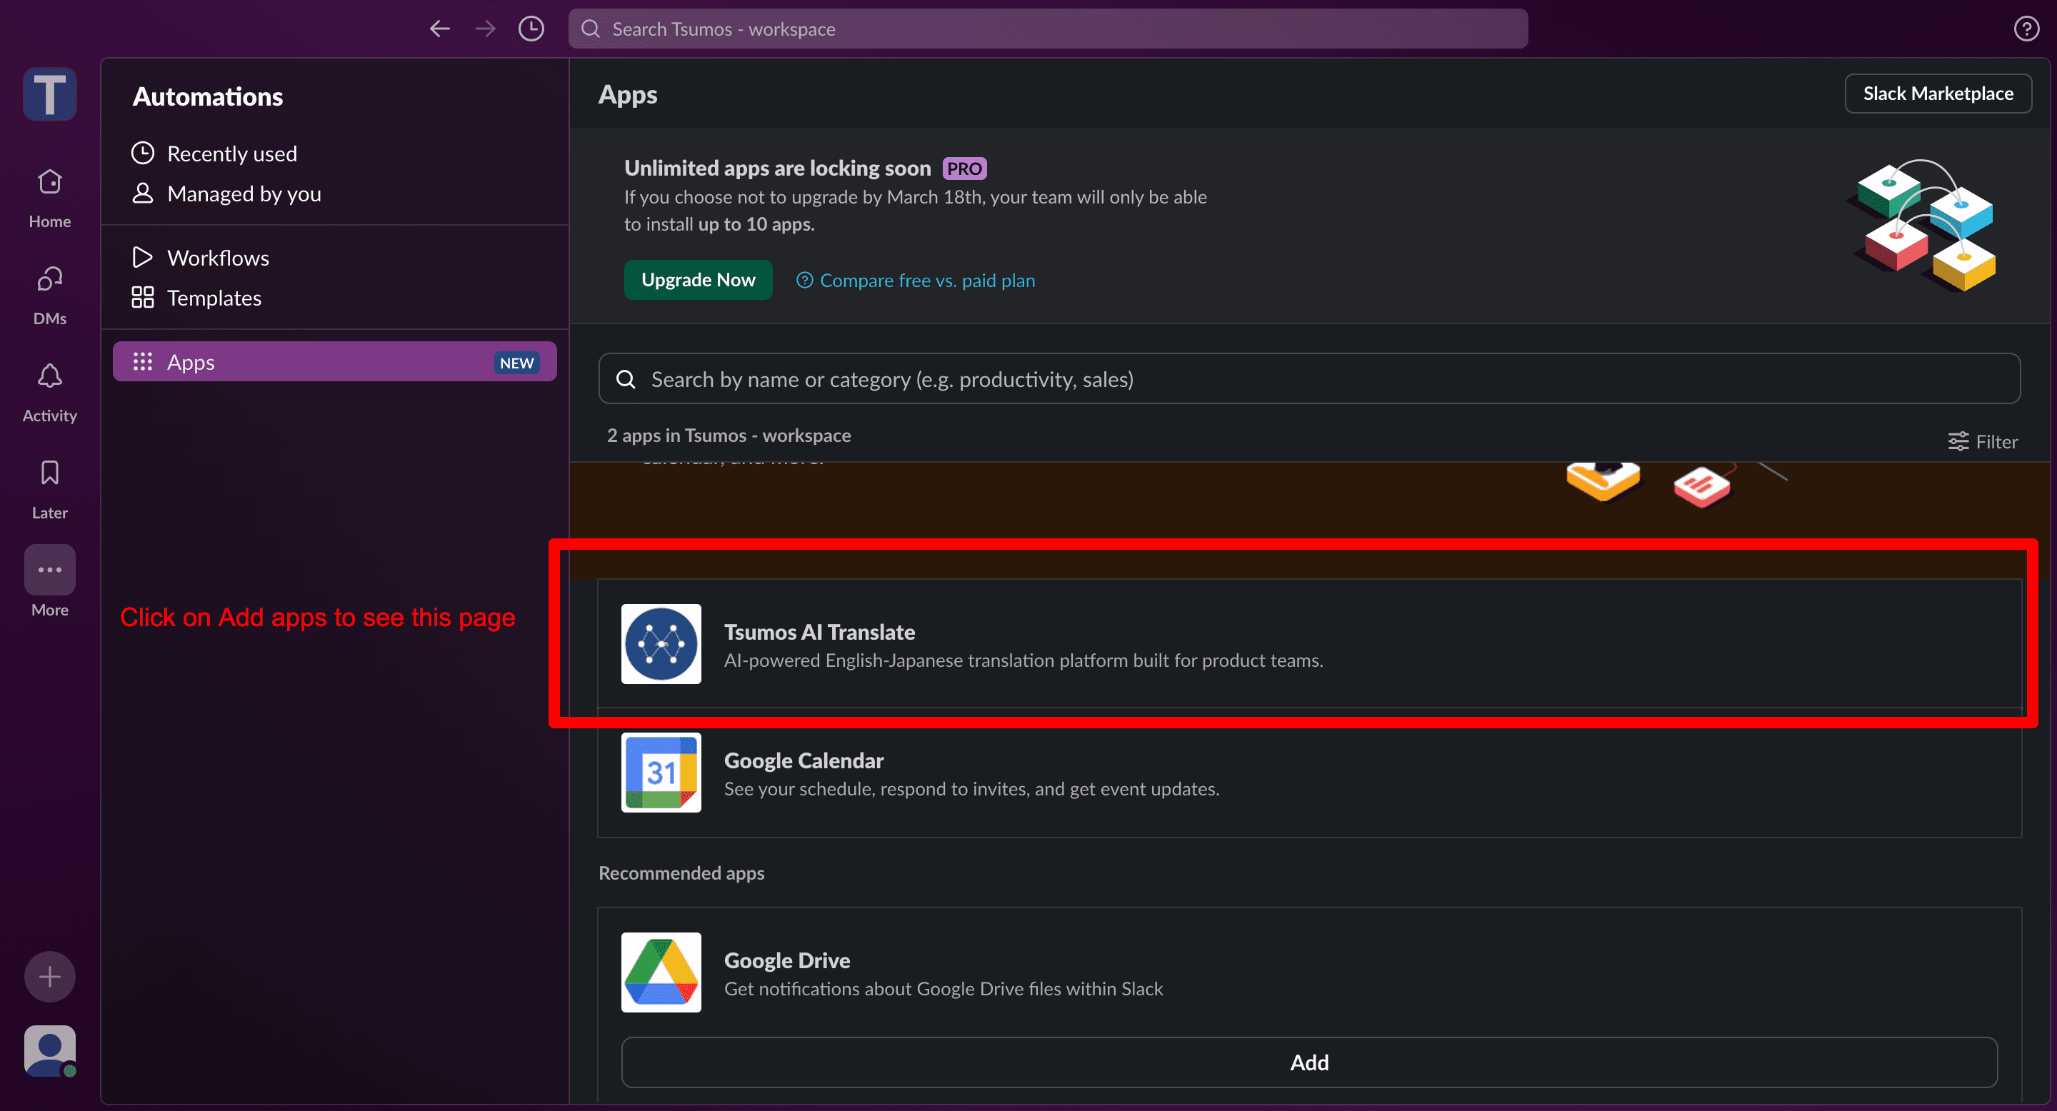This screenshot has width=2057, height=1111.
Task: Click the Google Calendar app icon
Action: click(661, 773)
